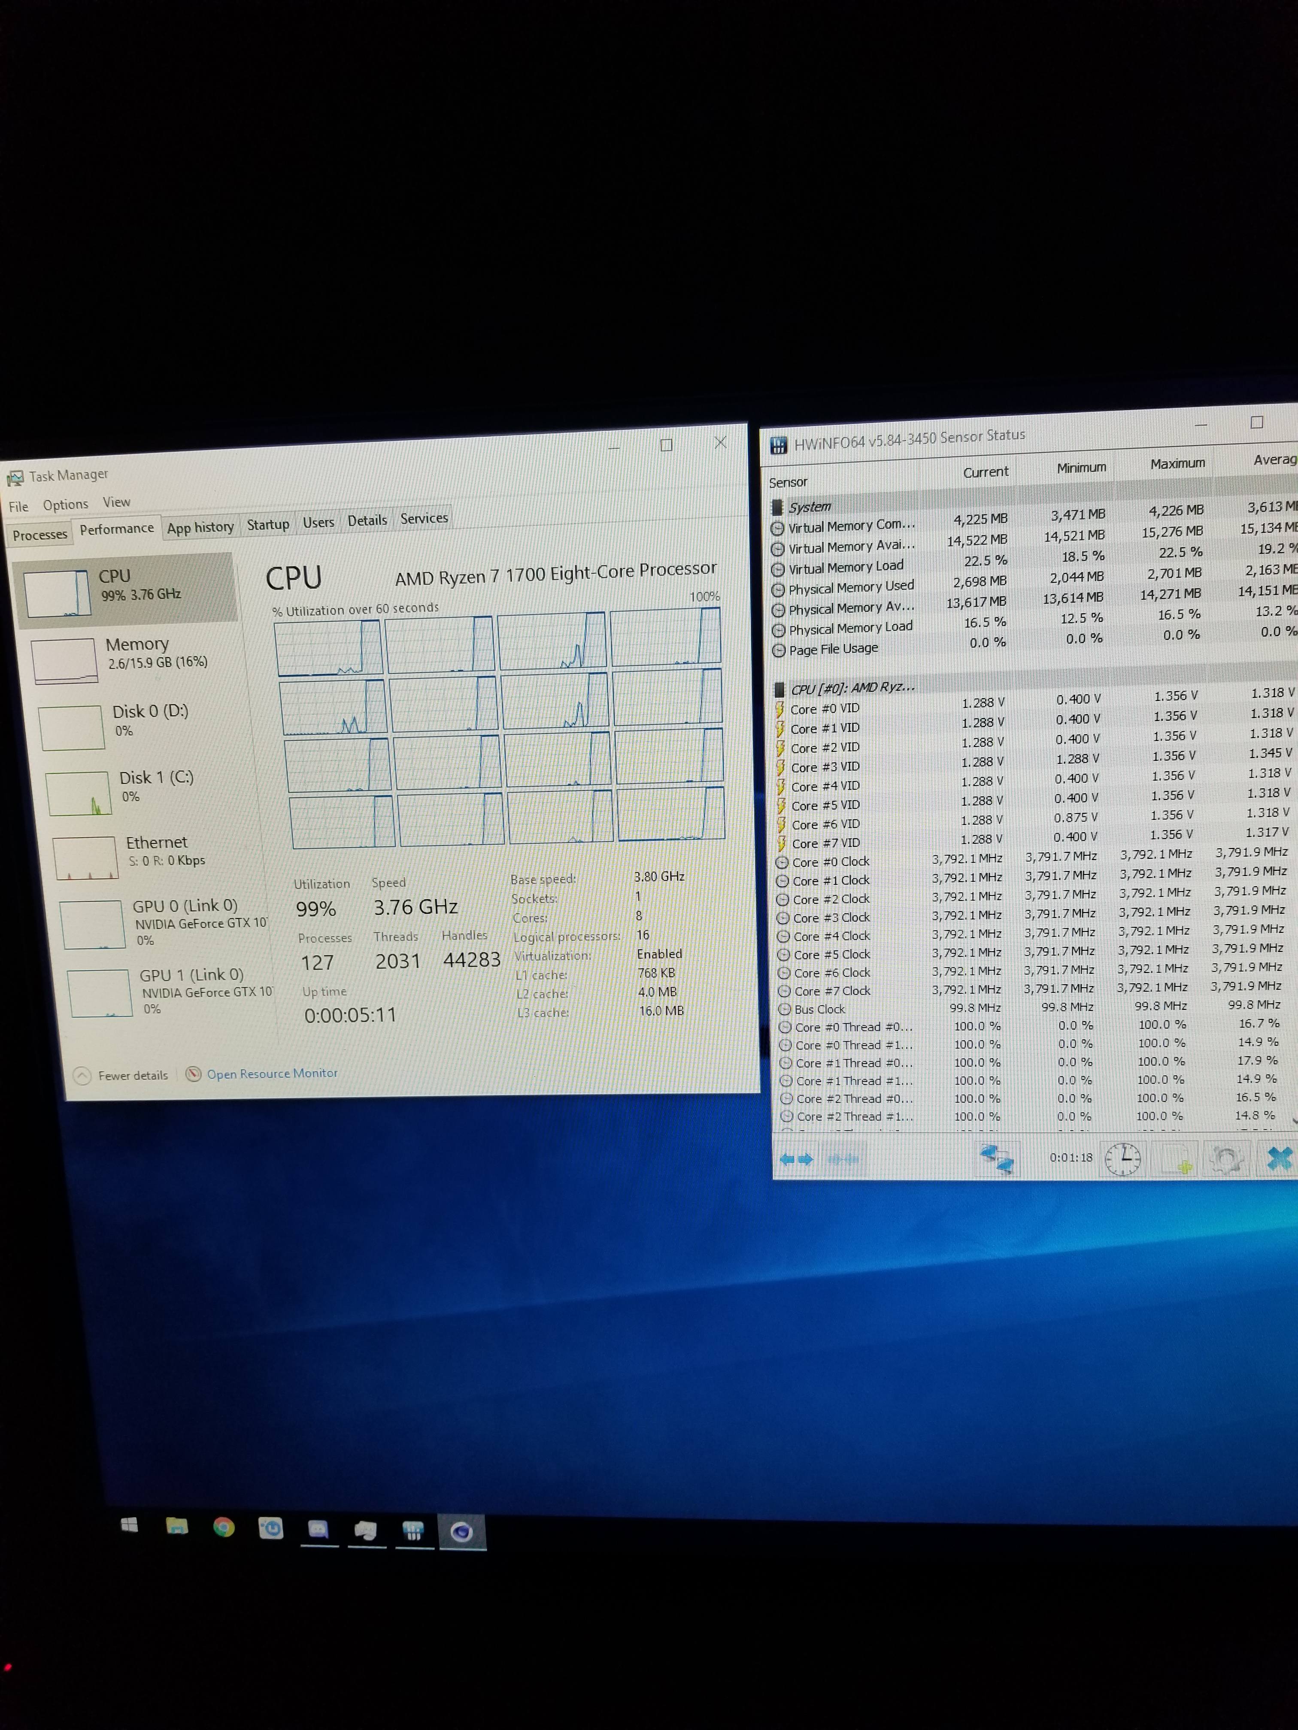Screen dimensions: 1298x1730
Task: Click the Open Resource Monitor icon
Action: 193,1074
